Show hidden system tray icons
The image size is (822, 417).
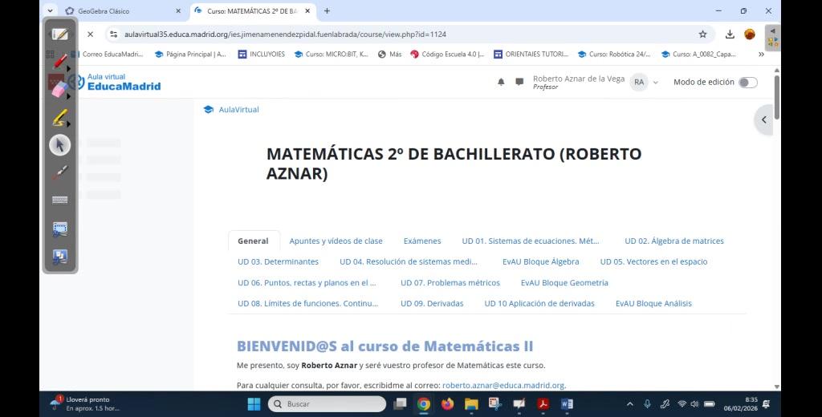click(629, 404)
